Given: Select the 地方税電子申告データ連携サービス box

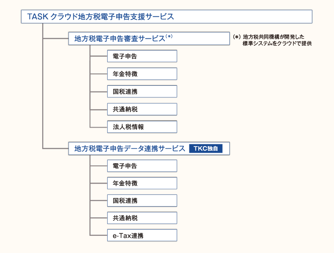Looking at the screenshot, I should point(149,148).
